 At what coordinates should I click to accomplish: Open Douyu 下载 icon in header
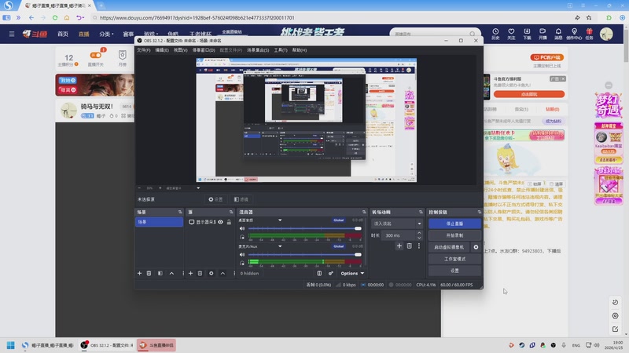tap(527, 34)
